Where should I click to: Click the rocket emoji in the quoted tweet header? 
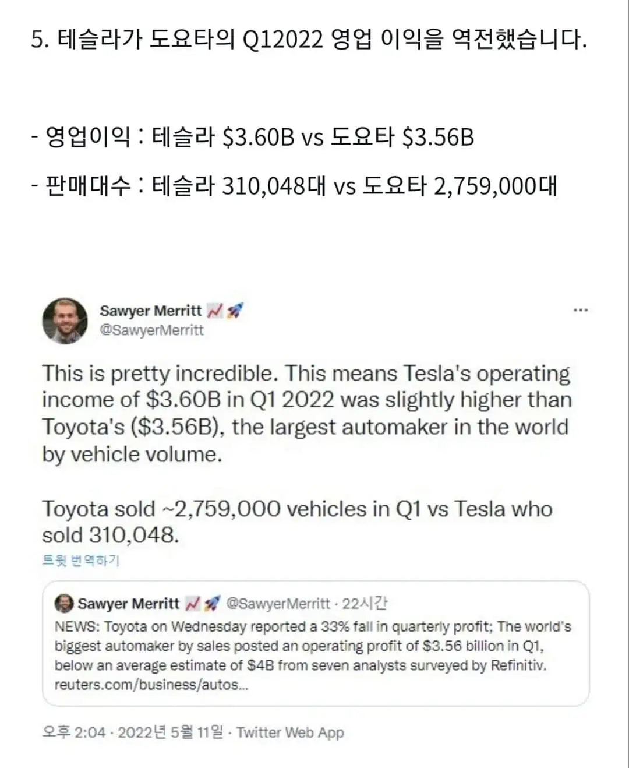click(x=213, y=604)
